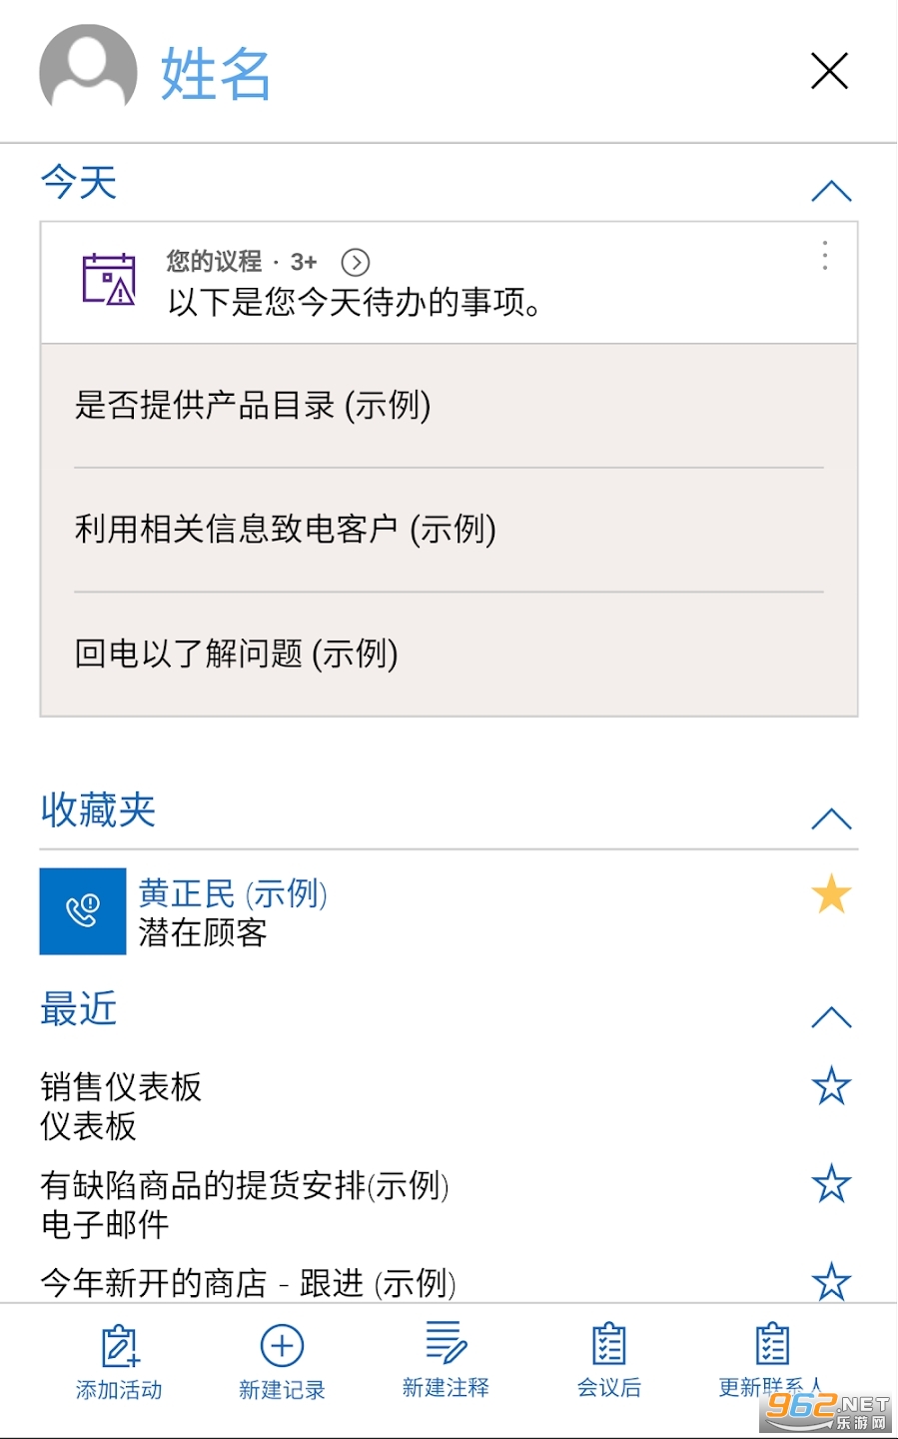Toggle star for 今年新开的商店 - 跟进
The width and height of the screenshot is (898, 1439).
(831, 1281)
